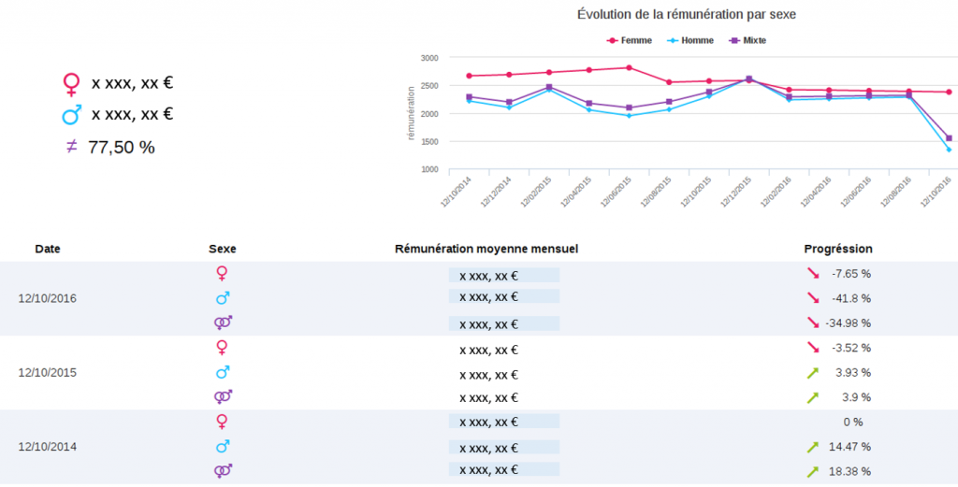This screenshot has width=958, height=487.
Task: Toggle the Femme series in chart legend
Action: pyautogui.click(x=631, y=40)
